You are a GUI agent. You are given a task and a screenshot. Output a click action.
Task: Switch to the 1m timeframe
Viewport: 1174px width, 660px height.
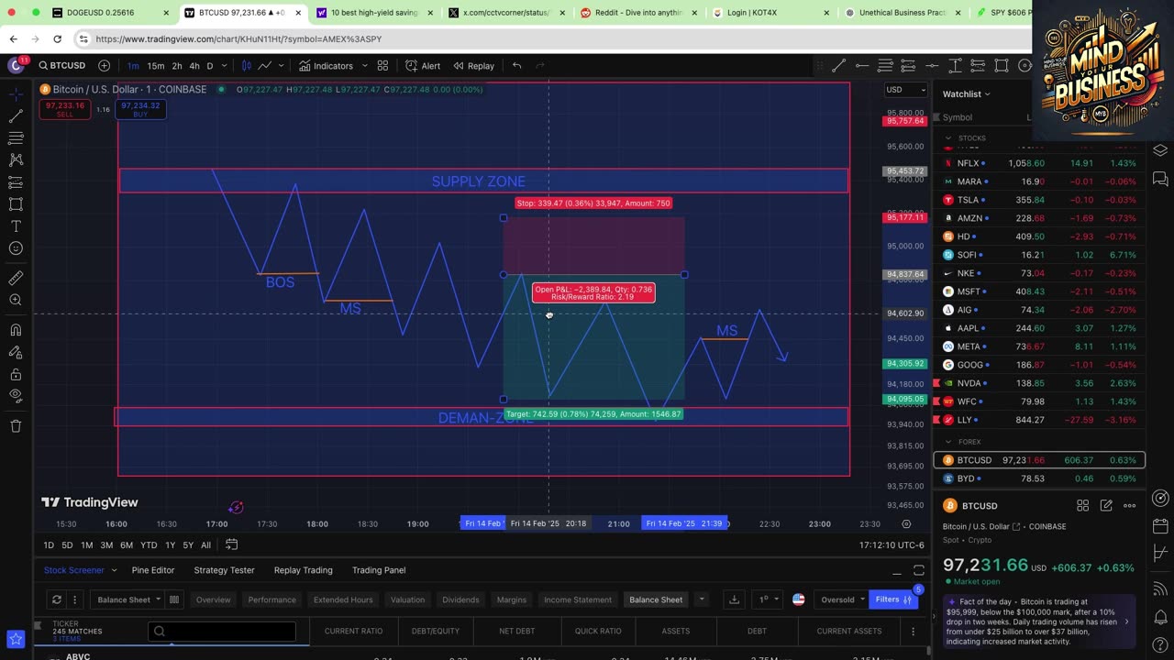click(x=133, y=66)
